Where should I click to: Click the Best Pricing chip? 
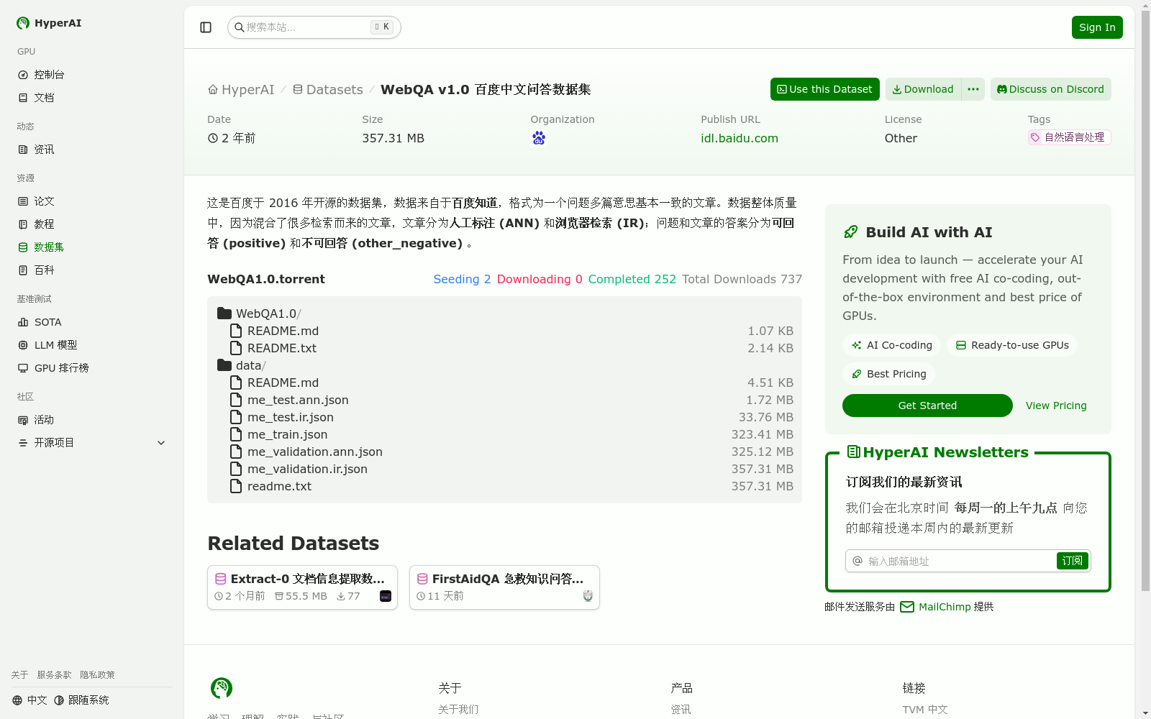coord(888,374)
